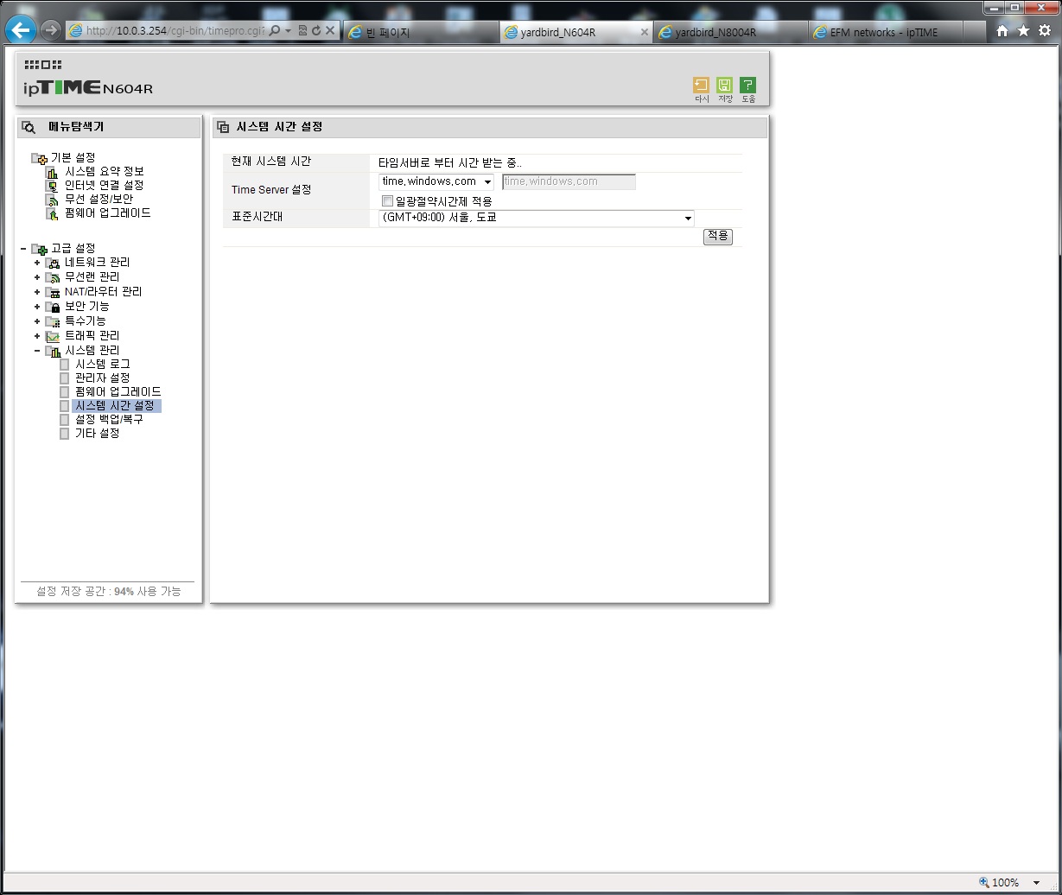Open 시스템 요약 정보 in the menu tree
Screen dimensions: 1062x895
104,171
